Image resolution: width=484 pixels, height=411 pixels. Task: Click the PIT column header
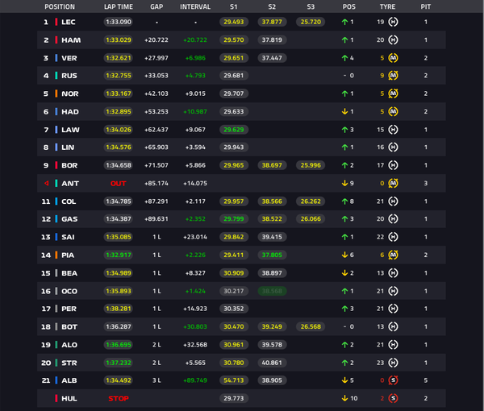coord(426,6)
